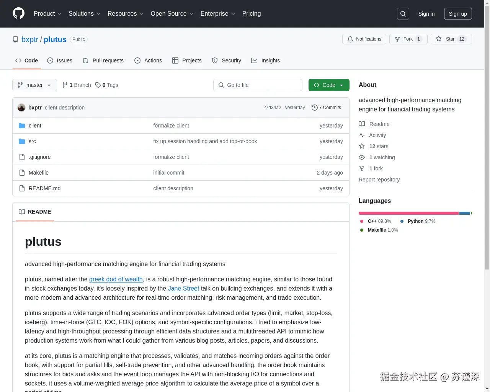
Task: Open the plutus repository link
Action: (55, 39)
